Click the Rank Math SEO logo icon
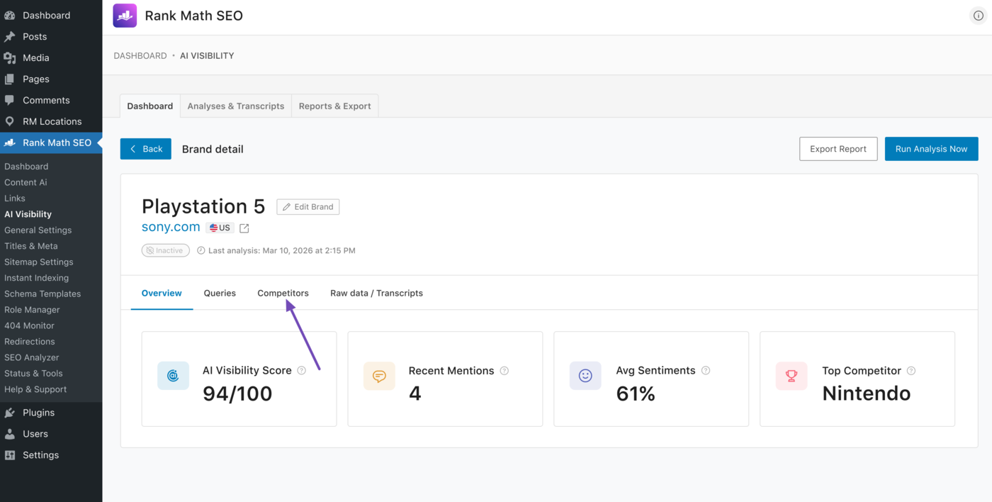This screenshot has width=992, height=502. [125, 16]
